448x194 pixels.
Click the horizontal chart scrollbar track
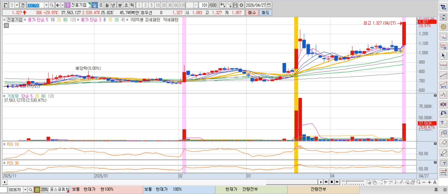tap(163, 182)
